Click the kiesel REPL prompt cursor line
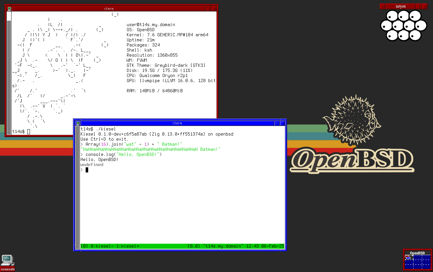The height and width of the screenshot is (272, 433). coord(84,170)
